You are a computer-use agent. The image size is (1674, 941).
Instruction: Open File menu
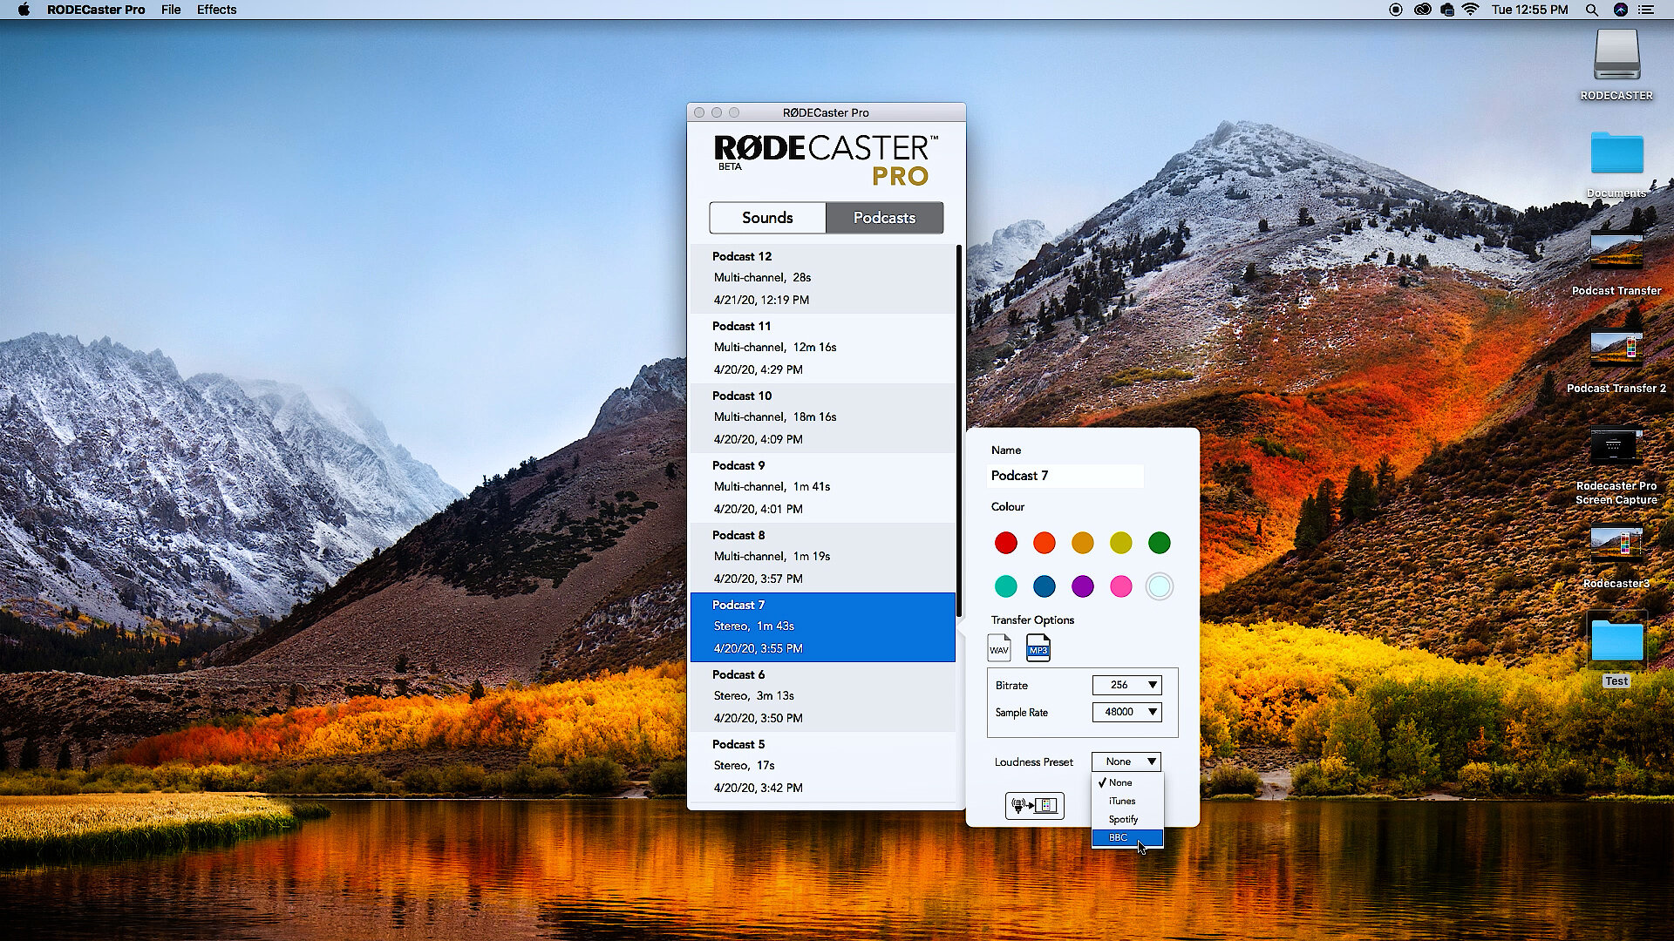point(171,10)
